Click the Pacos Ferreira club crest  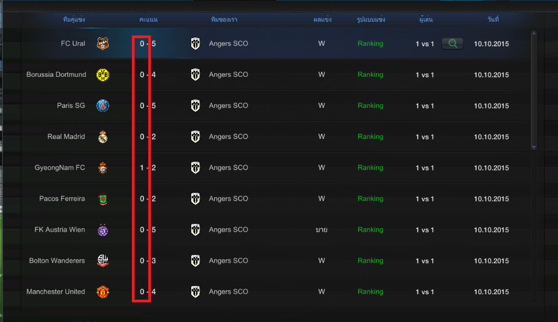coord(102,199)
